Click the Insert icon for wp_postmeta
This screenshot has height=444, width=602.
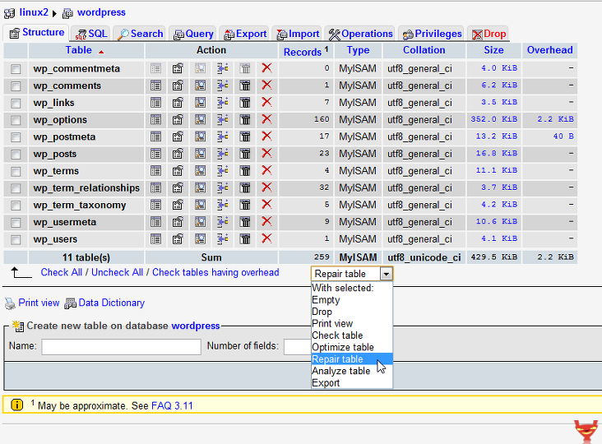pyautogui.click(x=222, y=136)
